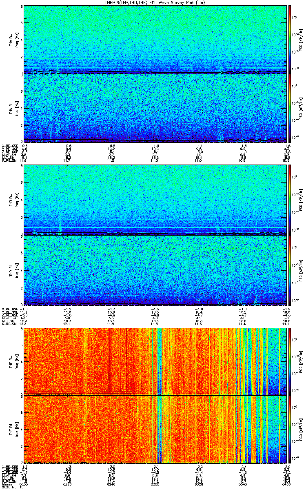Click the THE B∥ PSD color bar
This screenshot has height=490, width=306.
(x=290, y=430)
